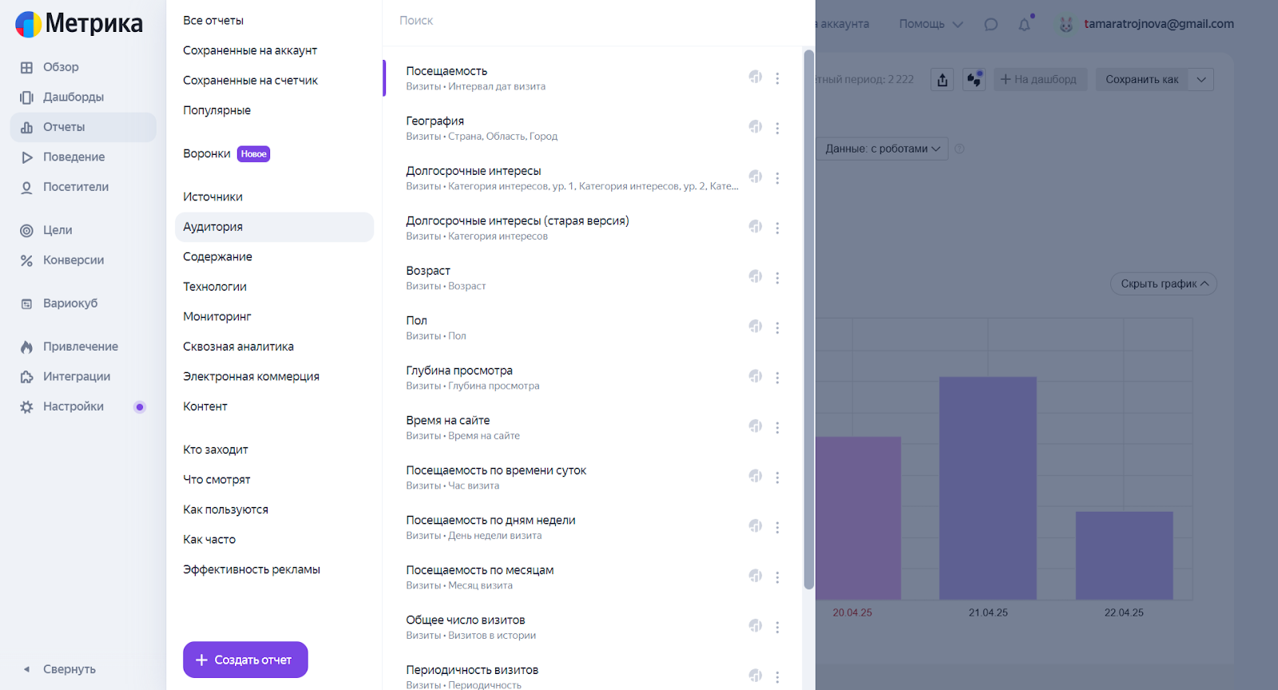Click thumbs up/down feedback icon
Image resolution: width=1278 pixels, height=690 pixels.
[x=974, y=80]
